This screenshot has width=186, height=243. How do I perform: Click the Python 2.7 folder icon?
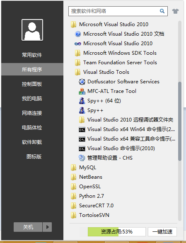point(73,196)
